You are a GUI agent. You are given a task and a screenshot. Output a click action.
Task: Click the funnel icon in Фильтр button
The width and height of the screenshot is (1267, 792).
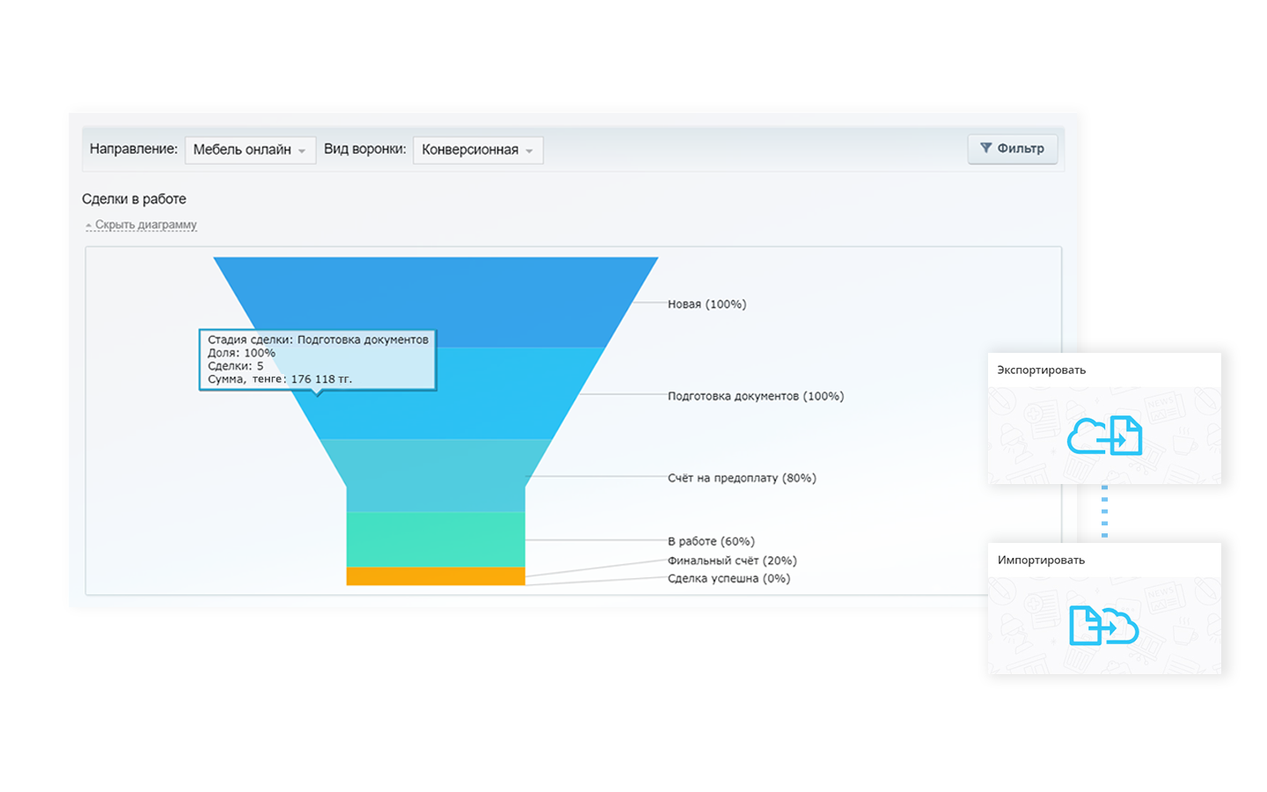(x=985, y=148)
